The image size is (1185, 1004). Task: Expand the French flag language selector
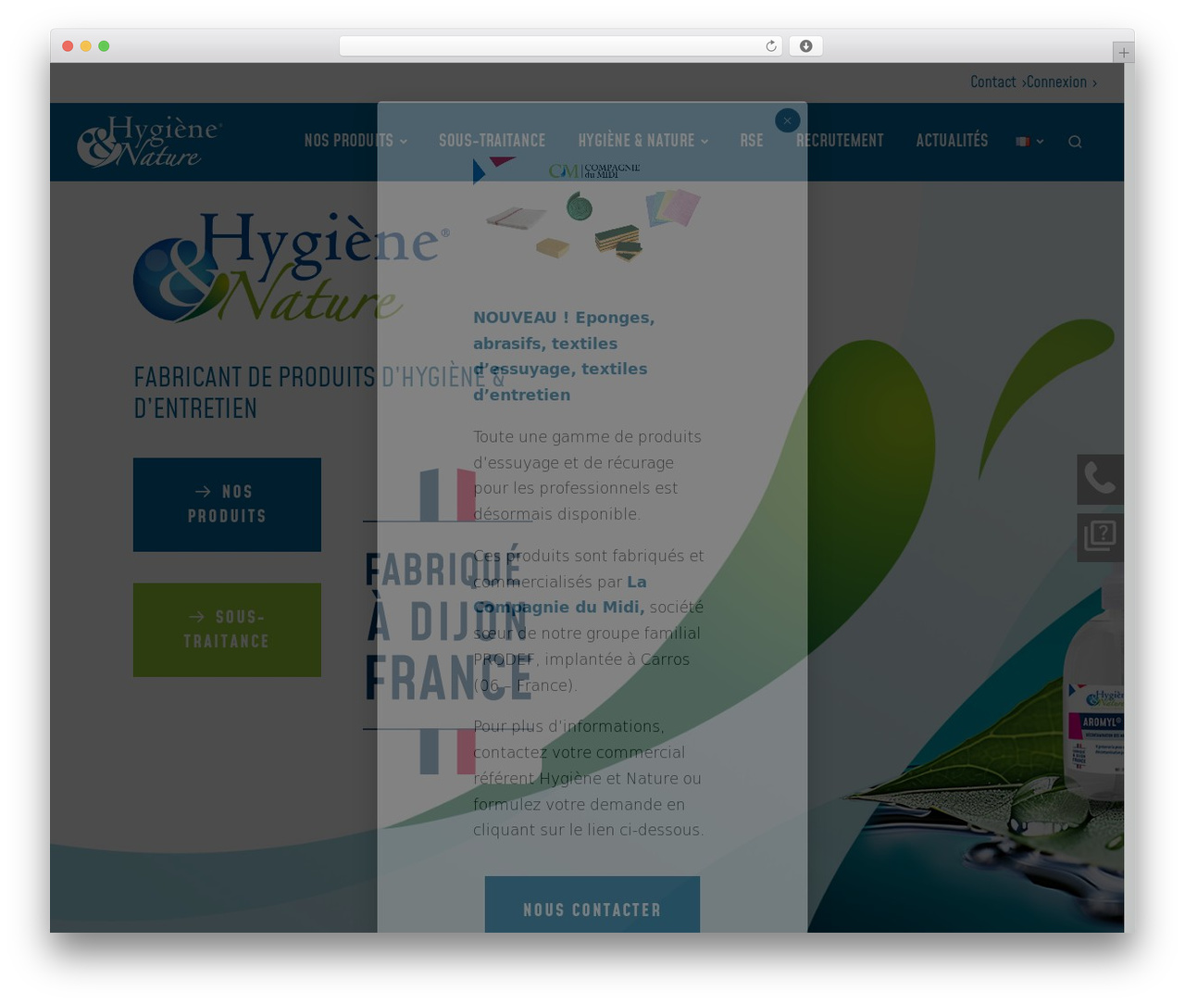click(1029, 142)
